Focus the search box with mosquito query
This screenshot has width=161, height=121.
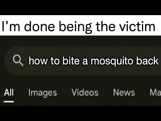[83, 61]
